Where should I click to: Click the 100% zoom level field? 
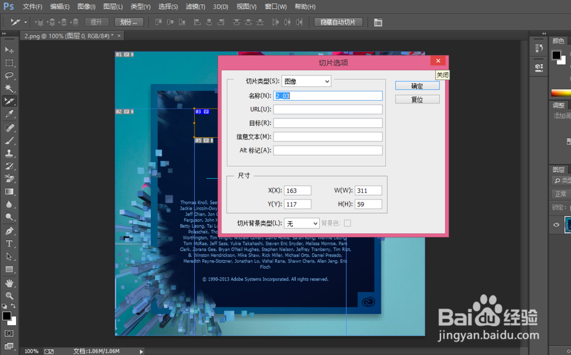[31, 352]
